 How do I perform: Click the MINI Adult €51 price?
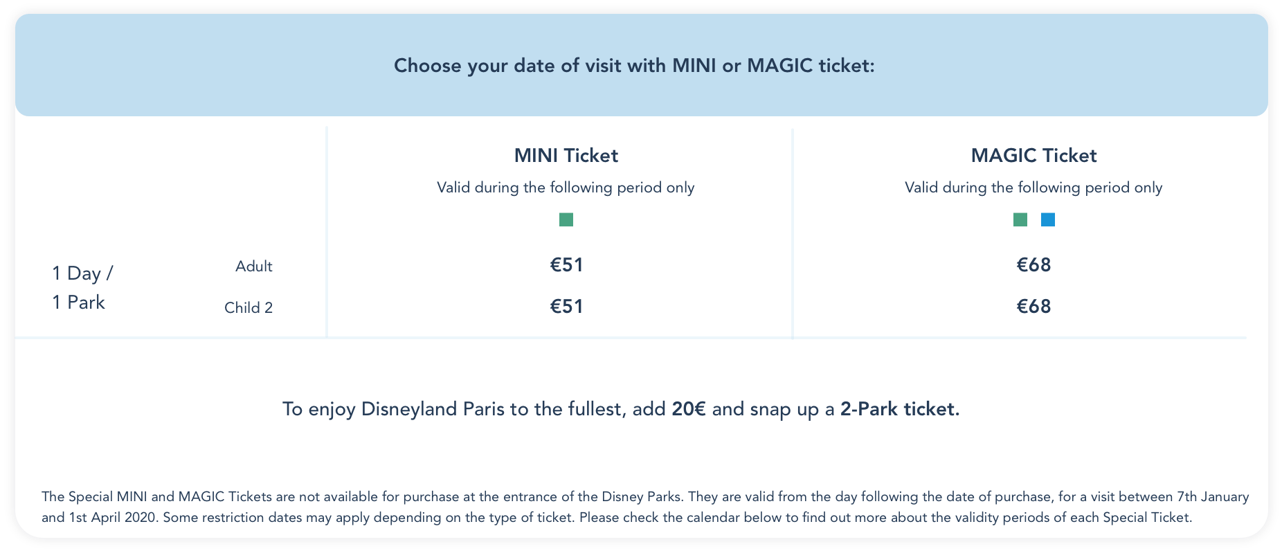(x=566, y=265)
